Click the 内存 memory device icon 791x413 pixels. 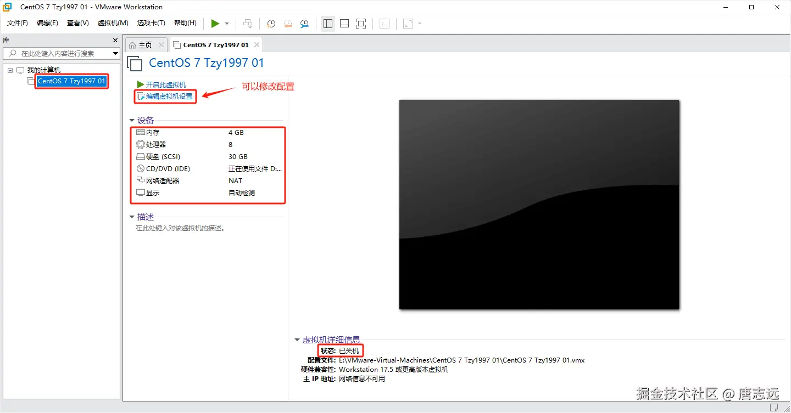pos(141,133)
